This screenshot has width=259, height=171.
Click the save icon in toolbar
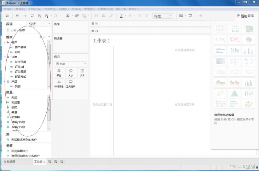33,16
